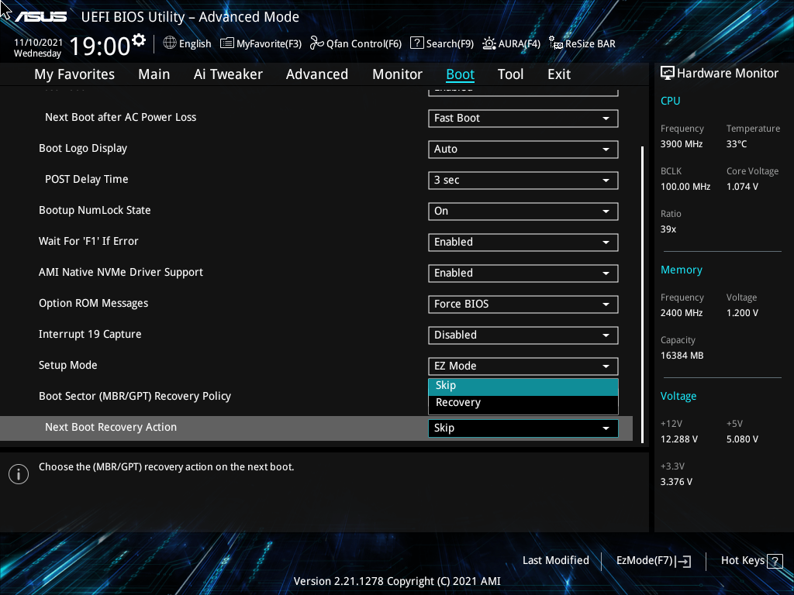The image size is (794, 595).
Task: Click Voltage heading in Hardware Monitor
Action: pos(678,396)
